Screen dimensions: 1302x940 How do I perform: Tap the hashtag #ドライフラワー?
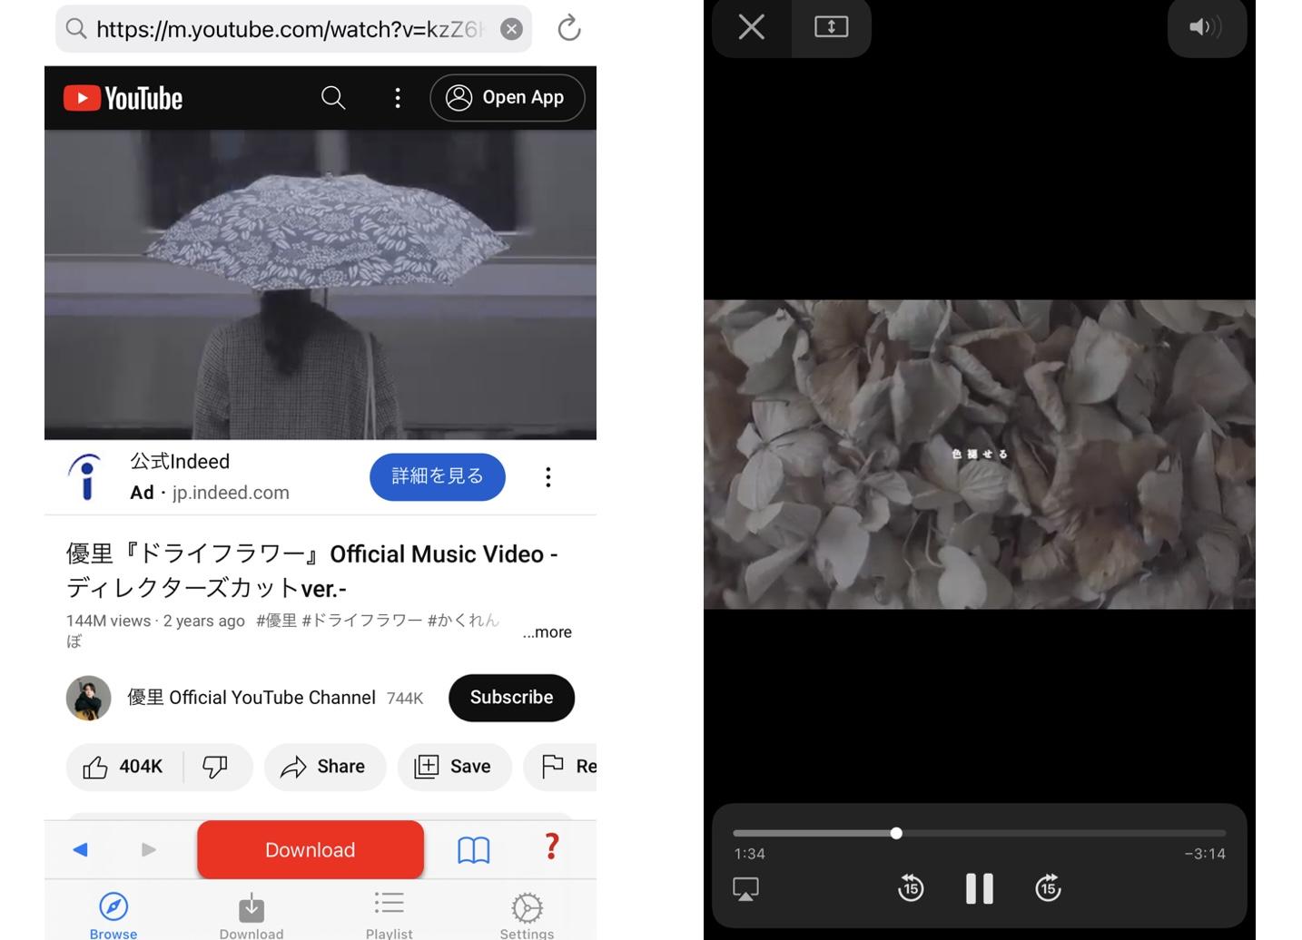pos(361,621)
